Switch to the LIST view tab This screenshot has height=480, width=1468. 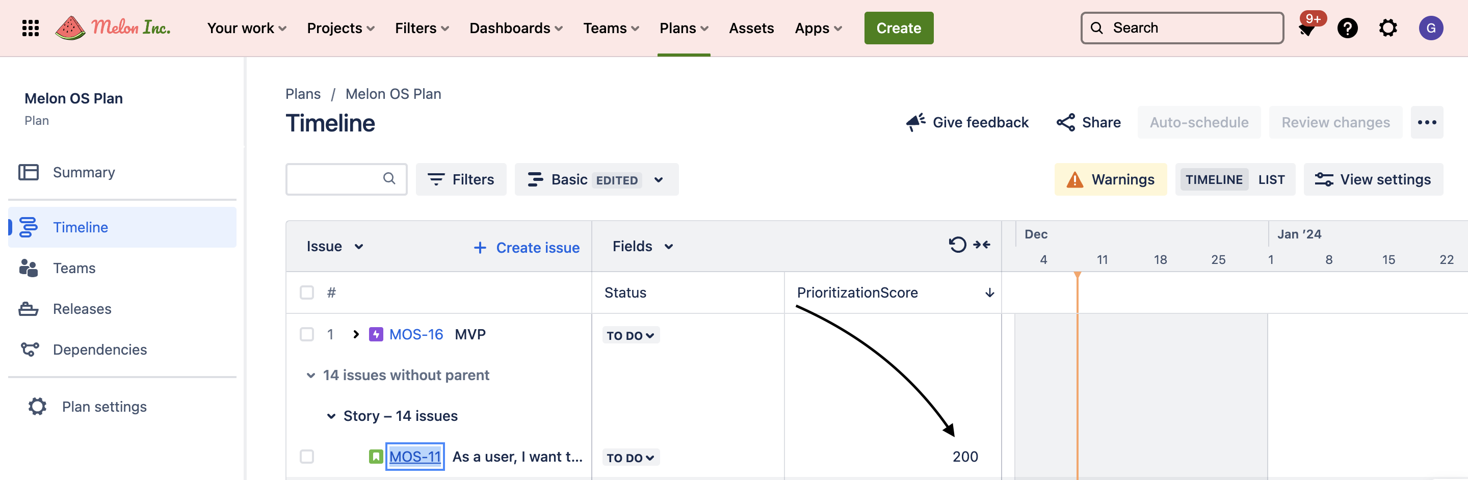[1271, 180]
